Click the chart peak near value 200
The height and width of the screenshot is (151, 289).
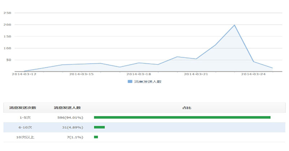(x=234, y=25)
